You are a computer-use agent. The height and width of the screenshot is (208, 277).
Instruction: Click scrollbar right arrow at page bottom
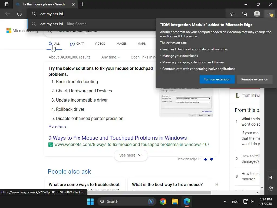coord(258,193)
